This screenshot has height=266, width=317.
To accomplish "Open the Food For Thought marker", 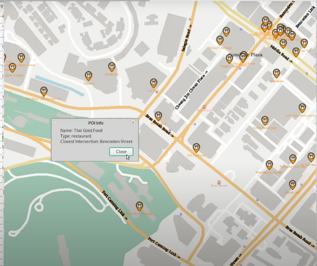I will tap(139, 206).
